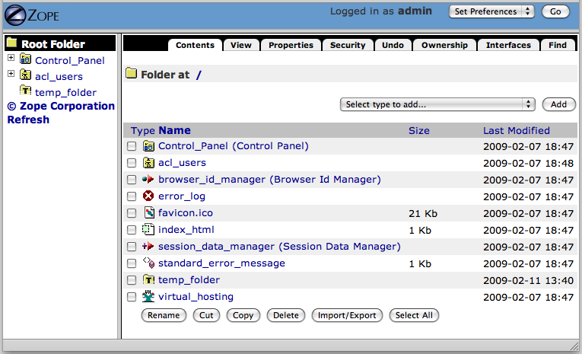Click the acl_users user folder icon in list
Viewport: 582px width, 354px height.
coord(148,163)
